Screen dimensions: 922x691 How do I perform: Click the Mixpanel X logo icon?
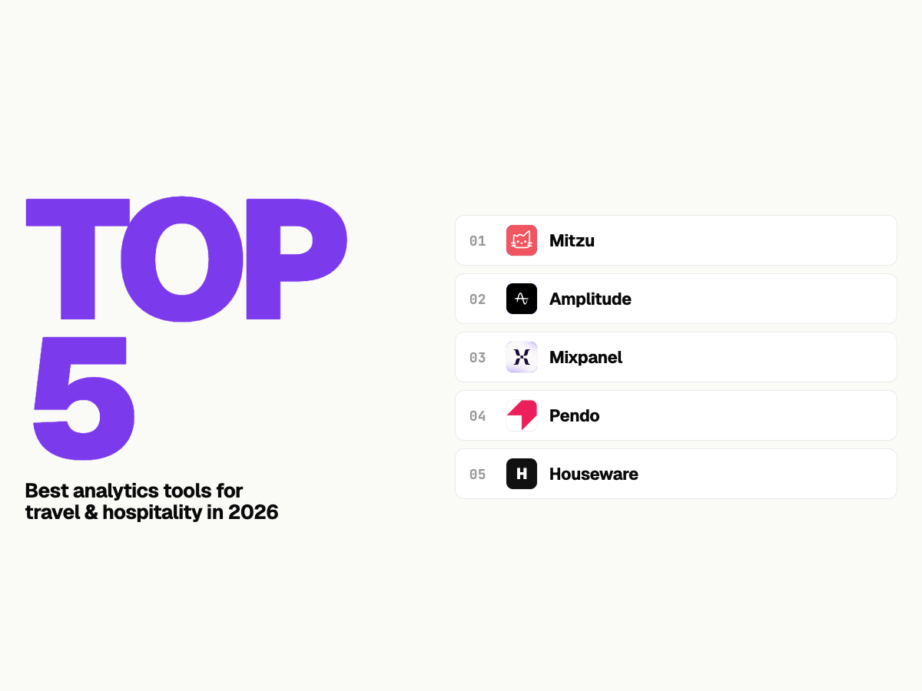click(522, 357)
